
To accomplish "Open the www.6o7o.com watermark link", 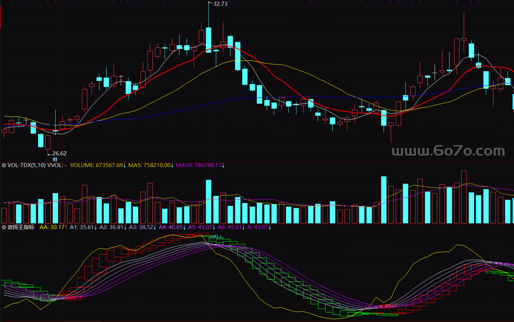I will tap(448, 152).
